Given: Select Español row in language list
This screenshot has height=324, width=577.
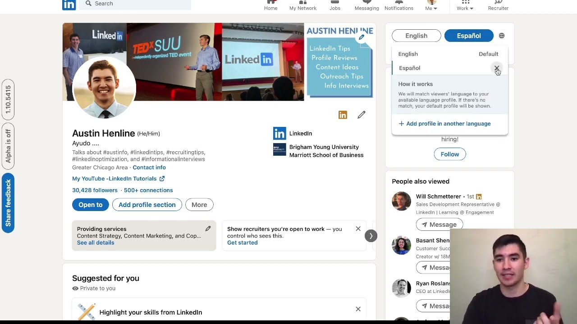Looking at the screenshot, I should click(x=449, y=68).
